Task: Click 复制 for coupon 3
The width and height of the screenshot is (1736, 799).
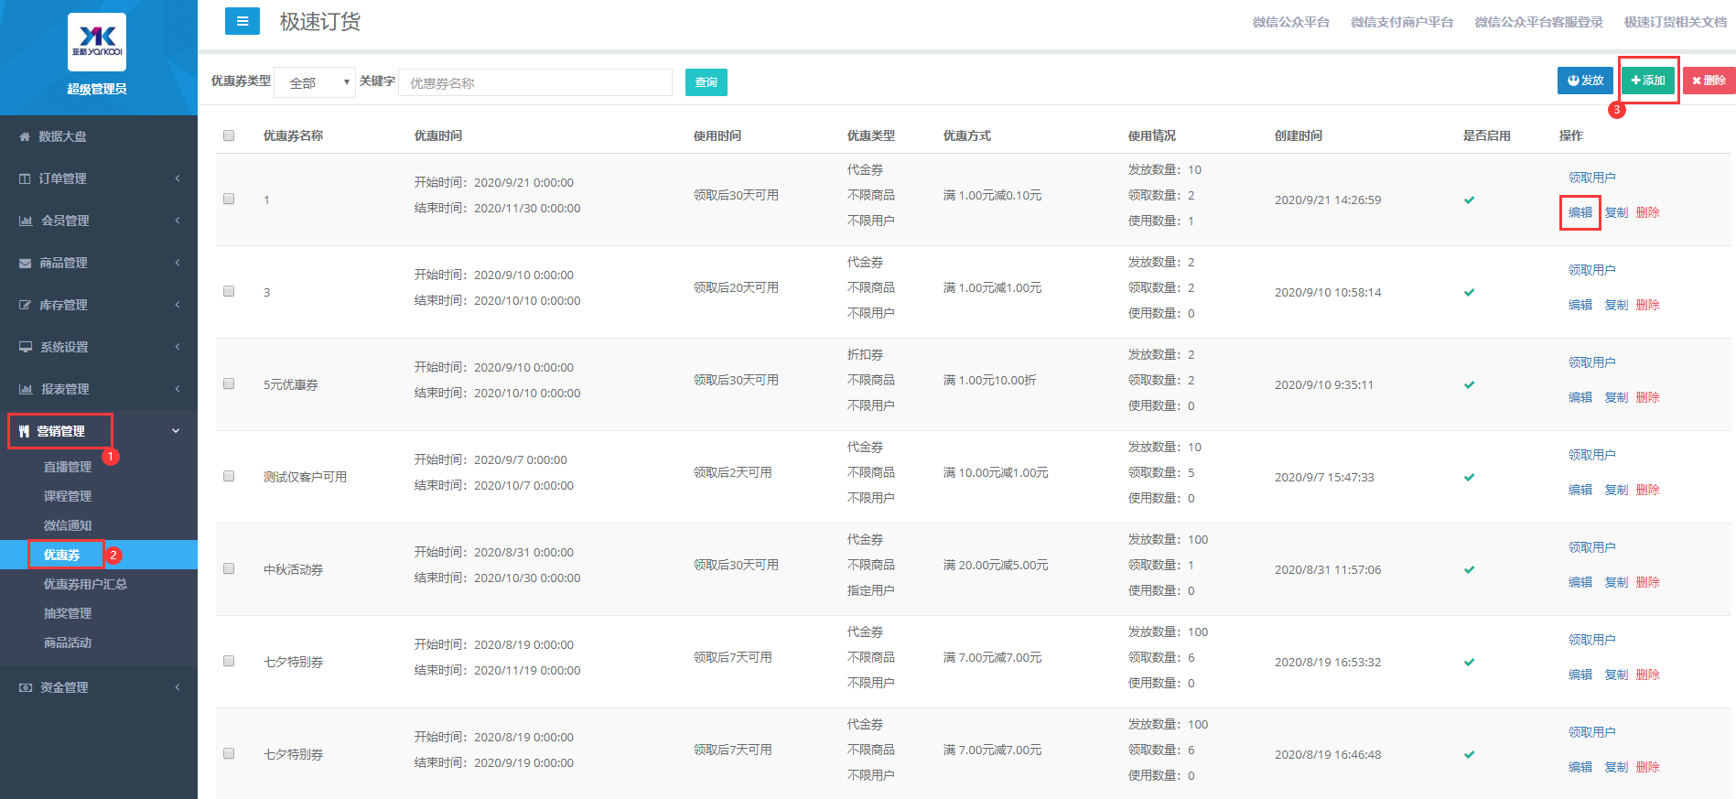Action: (x=1616, y=305)
